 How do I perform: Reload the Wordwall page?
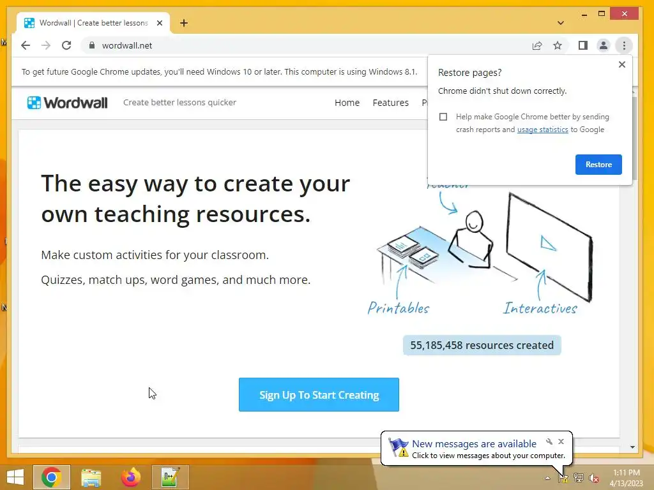click(66, 45)
